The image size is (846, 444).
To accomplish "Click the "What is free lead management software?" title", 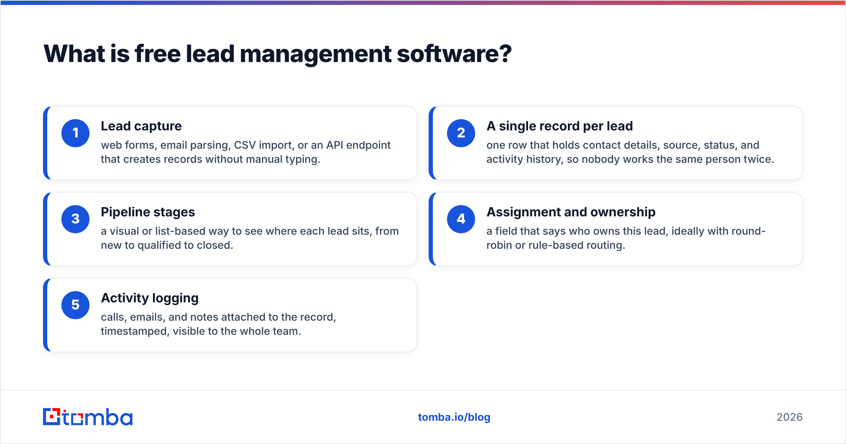I will [x=277, y=54].
